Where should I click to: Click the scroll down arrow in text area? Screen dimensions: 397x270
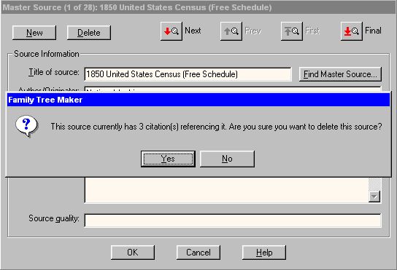[x=374, y=196]
